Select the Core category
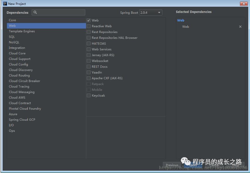 (46, 20)
